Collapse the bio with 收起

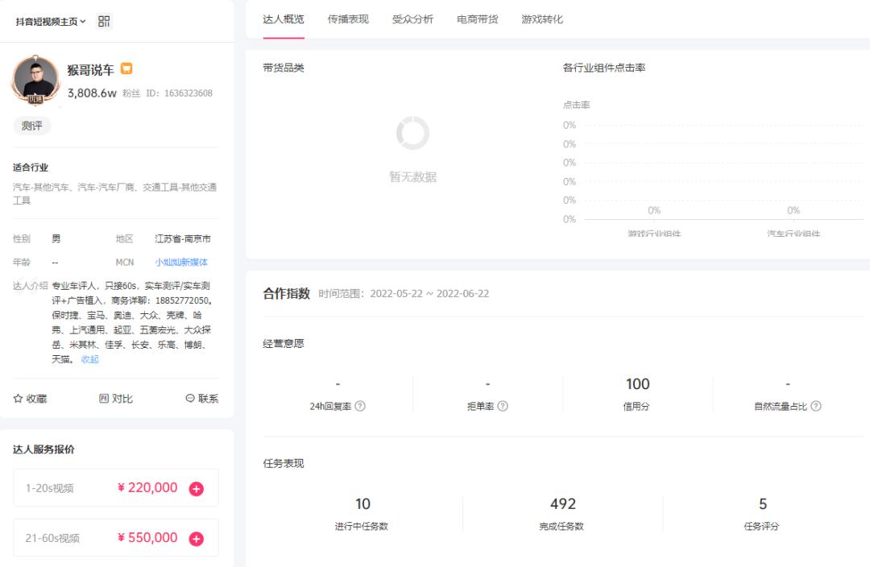pyautogui.click(x=90, y=359)
